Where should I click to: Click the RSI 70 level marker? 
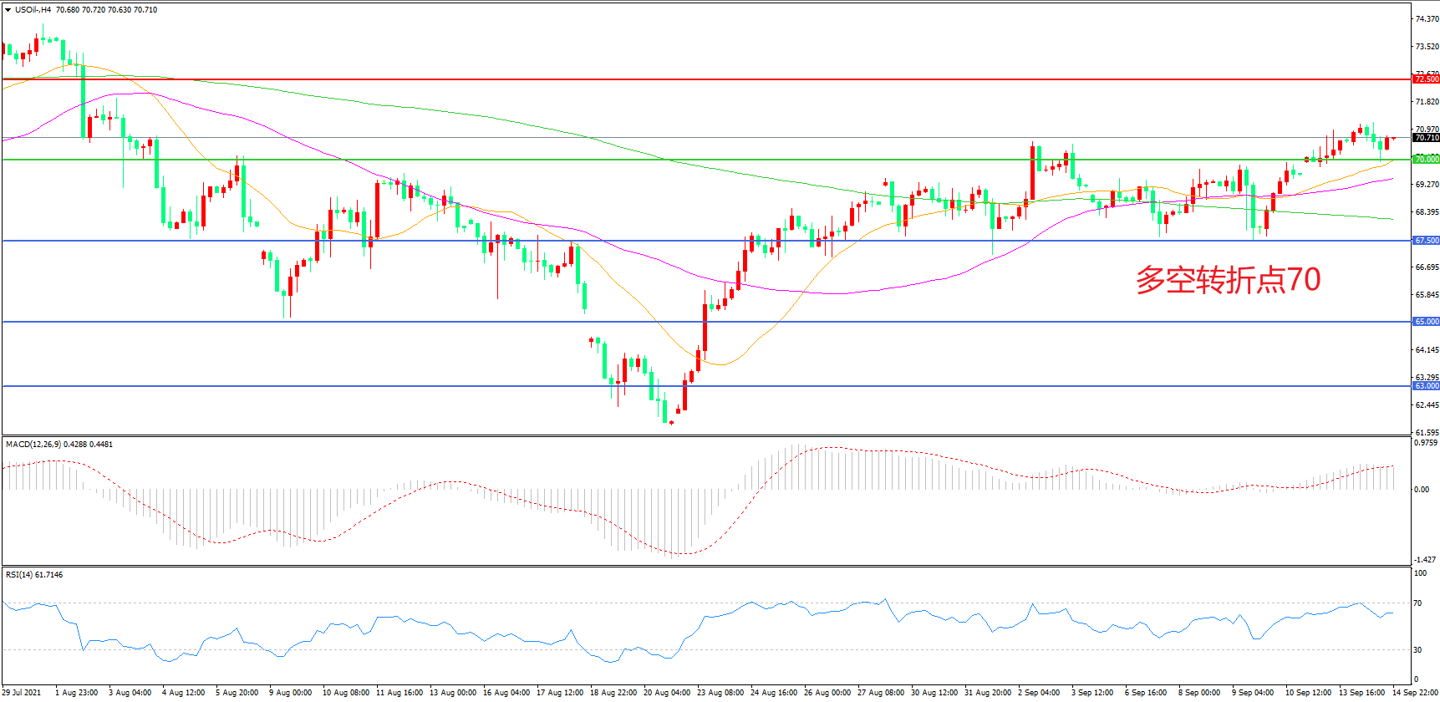pos(1417,603)
